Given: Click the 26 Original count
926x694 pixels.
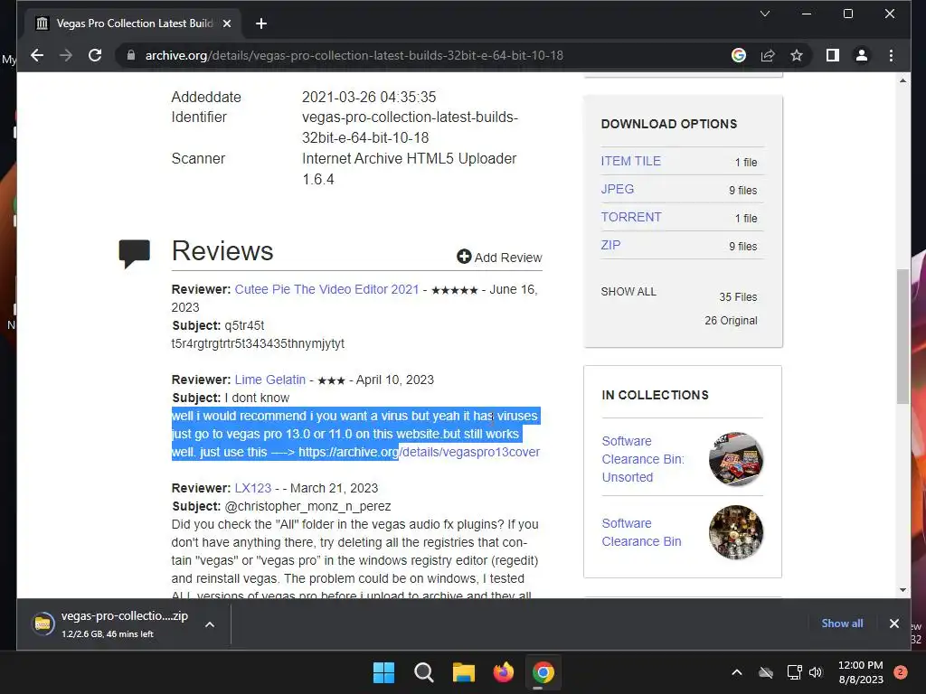Looking at the screenshot, I should tap(731, 321).
